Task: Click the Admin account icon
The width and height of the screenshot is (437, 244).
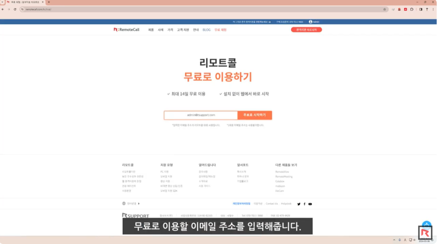Action: [310, 22]
